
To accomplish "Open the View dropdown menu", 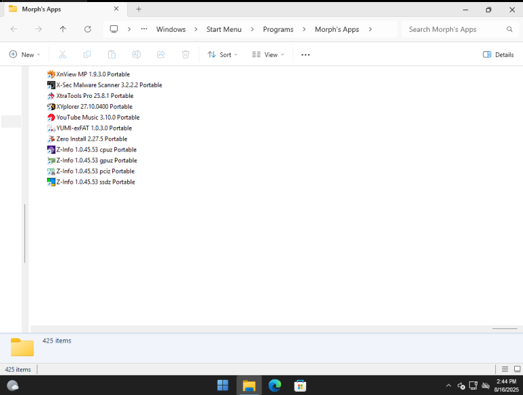I will [268, 54].
